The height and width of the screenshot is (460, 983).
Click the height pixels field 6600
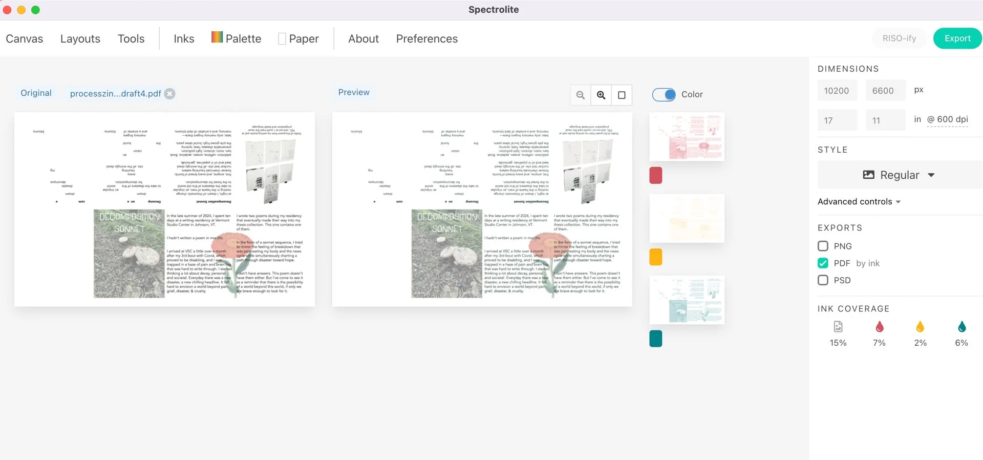click(x=885, y=91)
